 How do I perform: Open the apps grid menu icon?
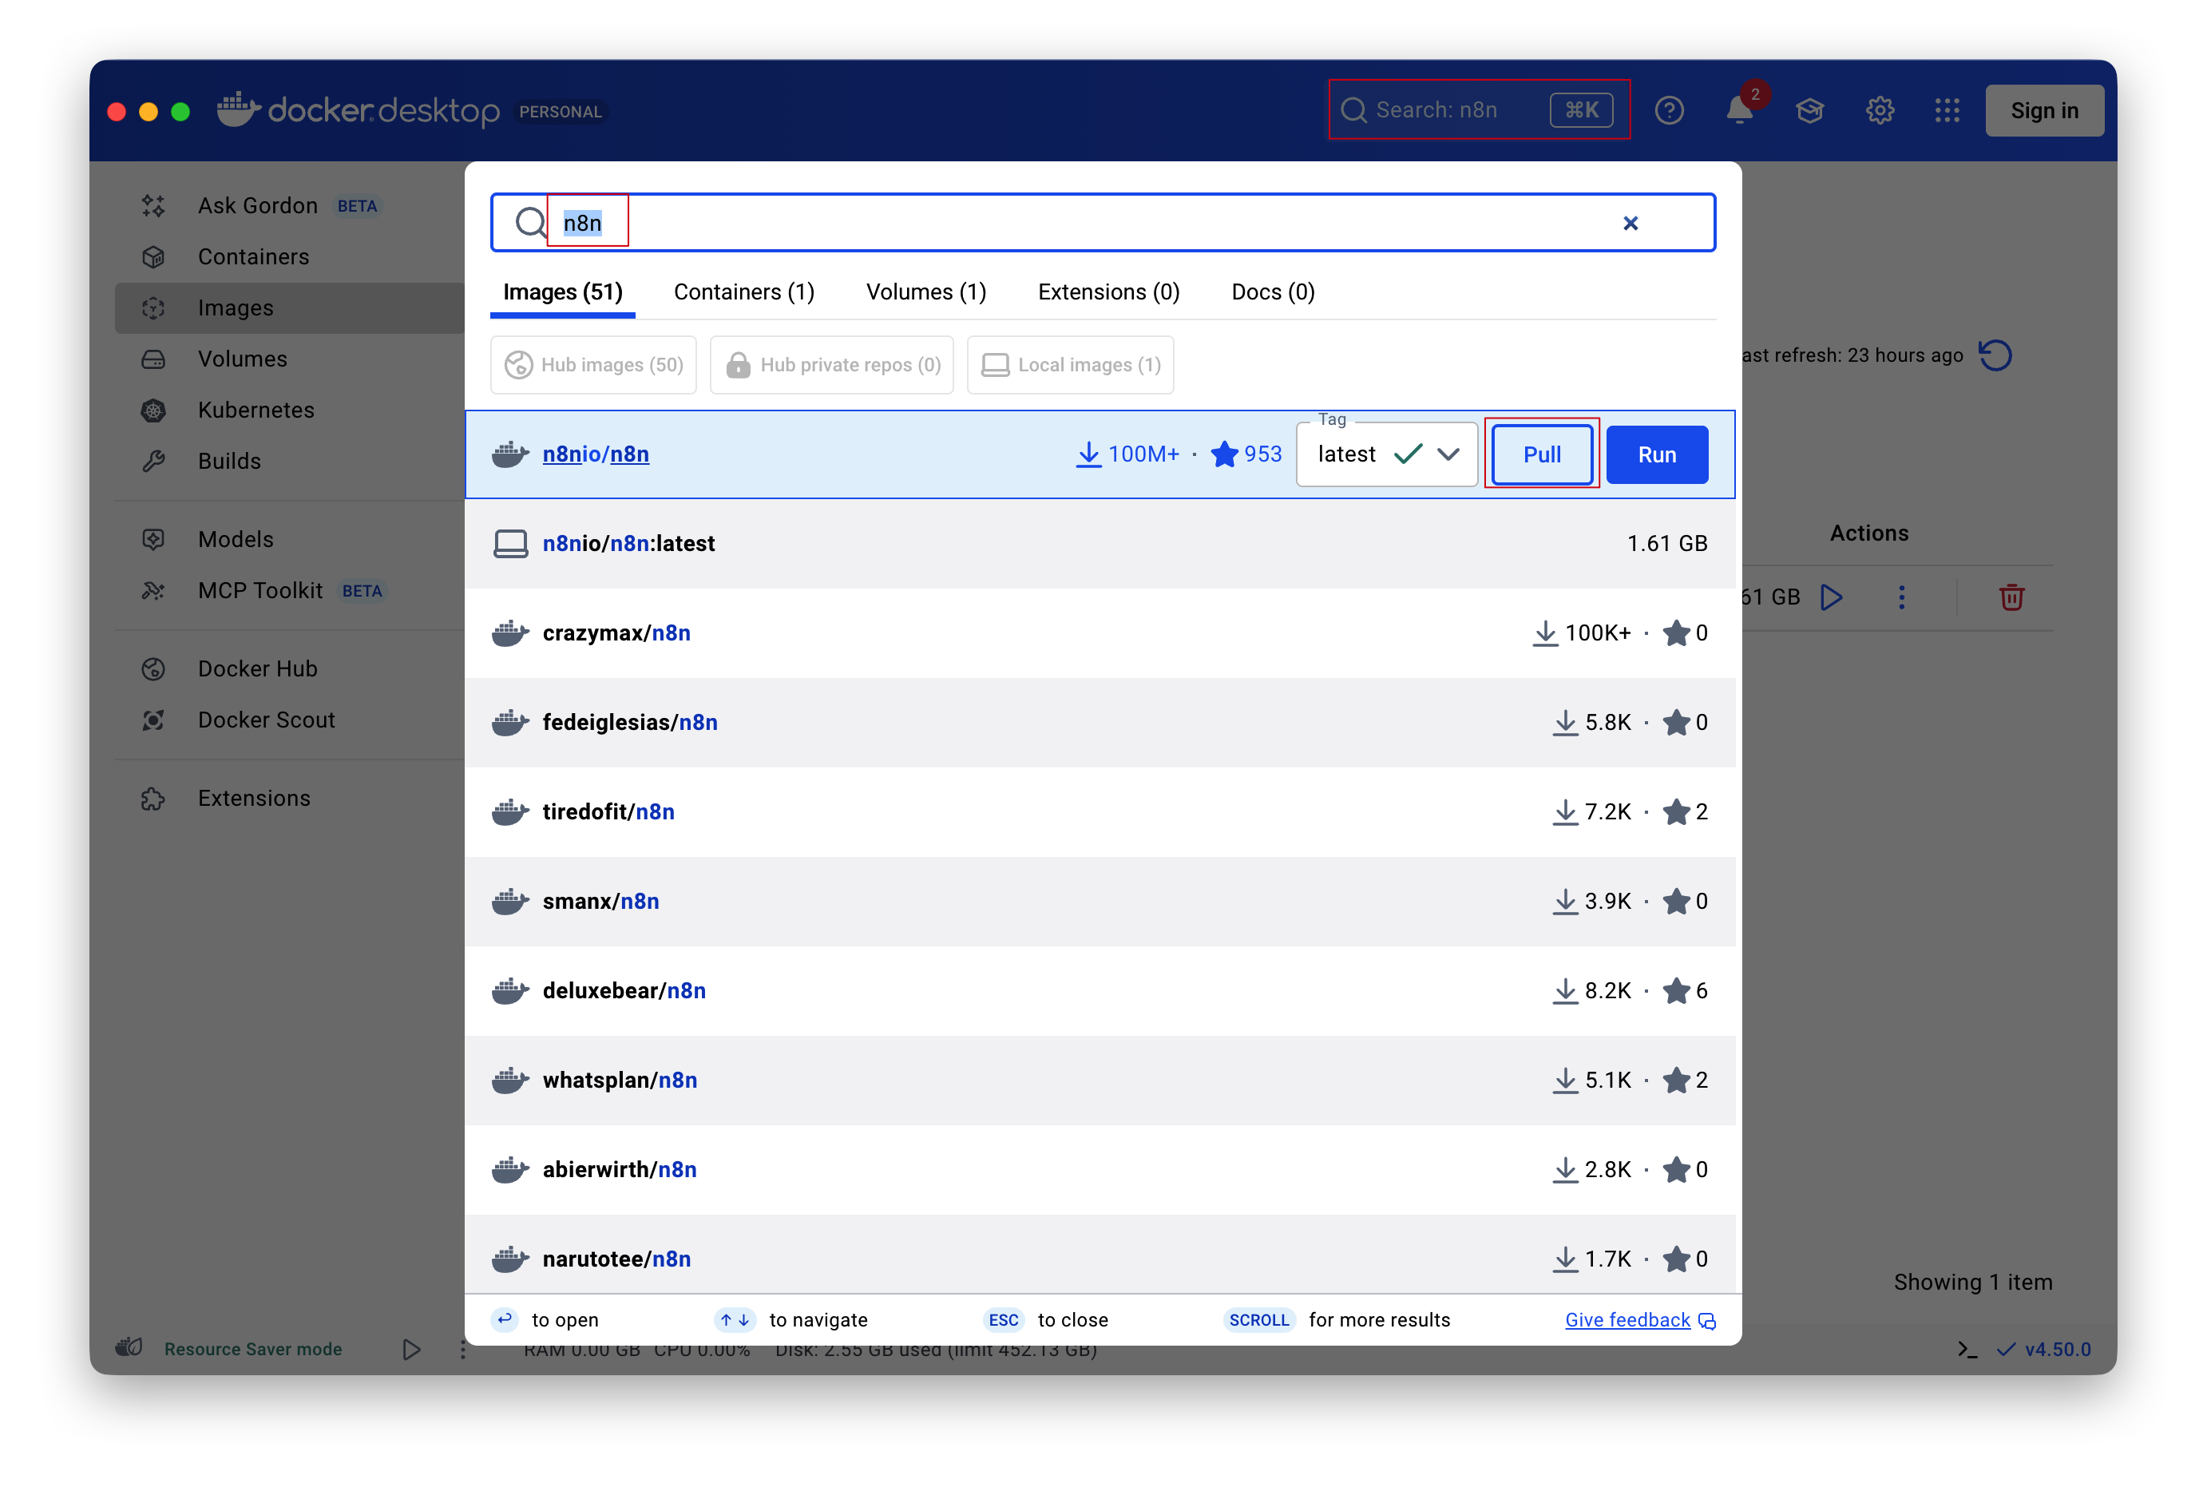1947,111
